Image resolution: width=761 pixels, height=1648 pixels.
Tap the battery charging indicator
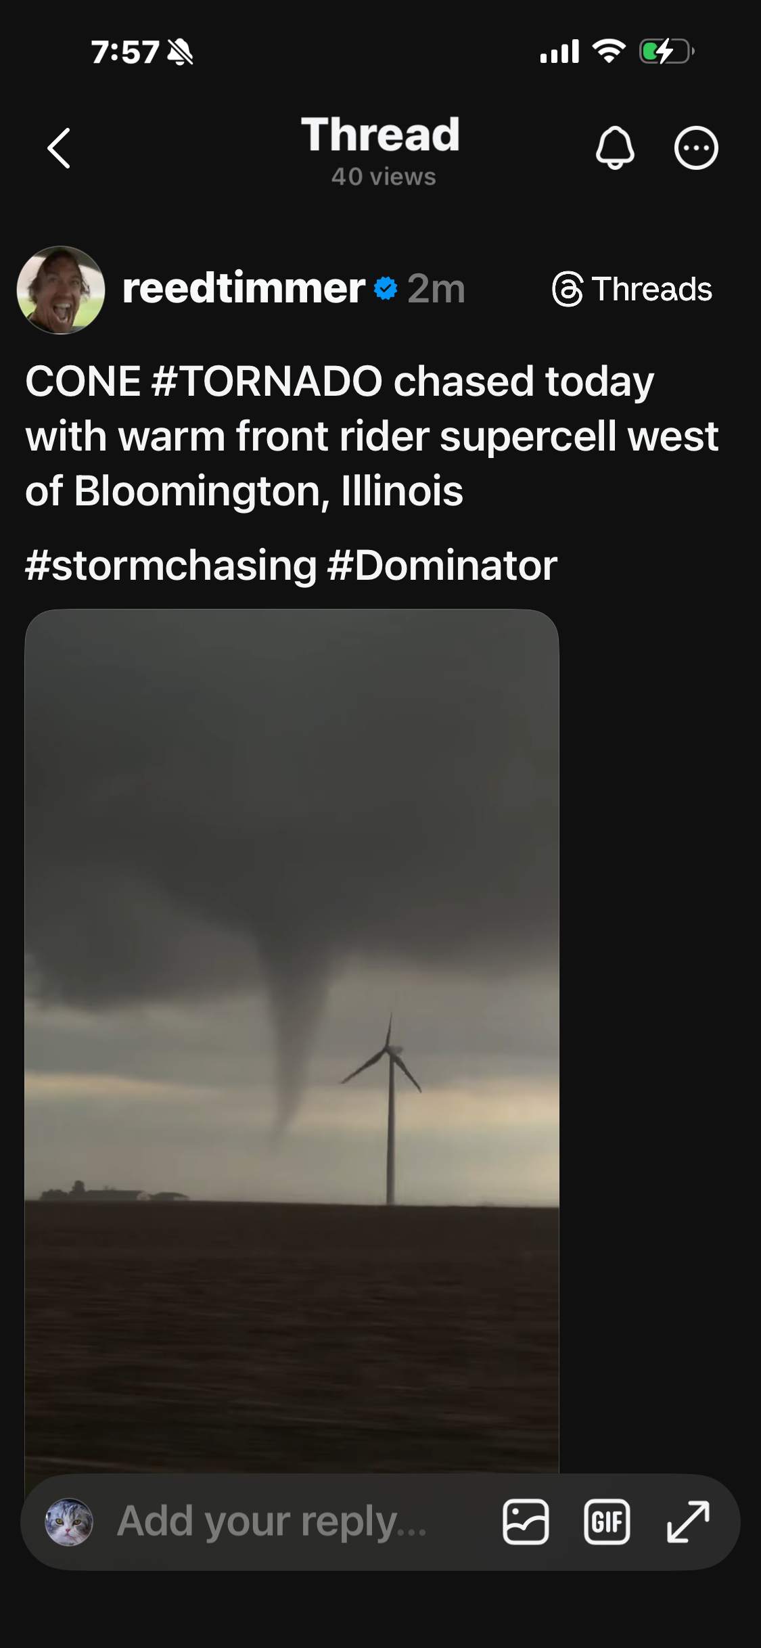tap(666, 51)
